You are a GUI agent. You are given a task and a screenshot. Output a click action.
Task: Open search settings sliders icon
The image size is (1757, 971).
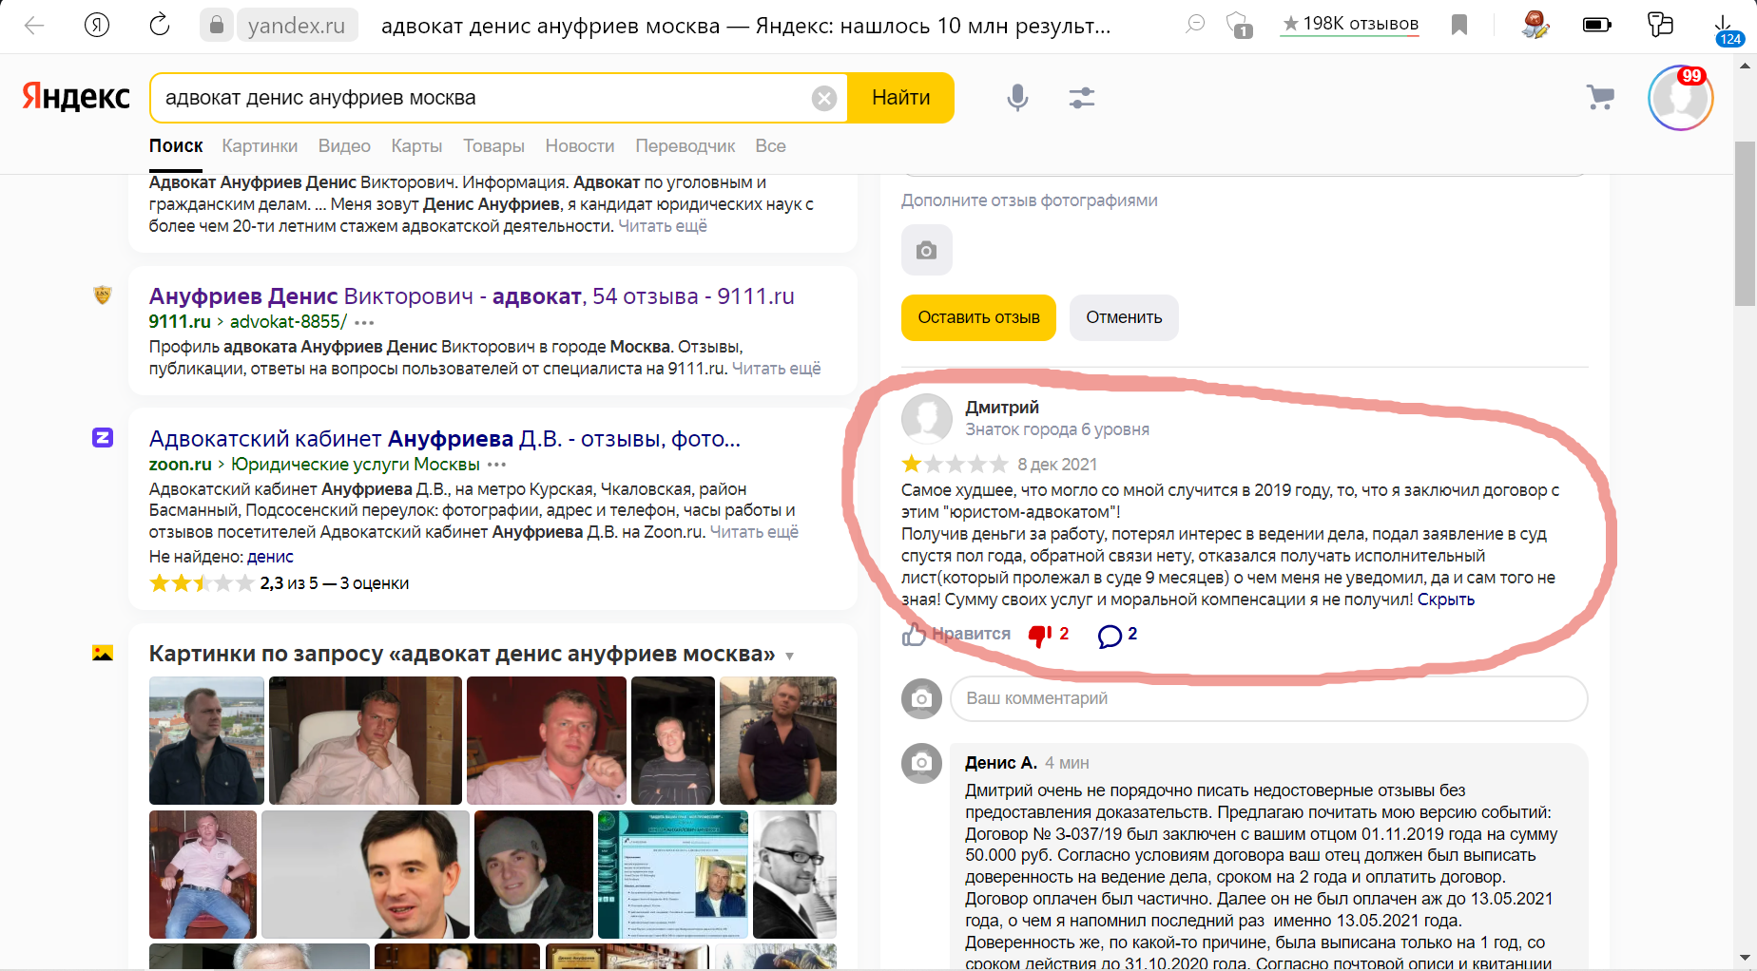click(x=1081, y=98)
